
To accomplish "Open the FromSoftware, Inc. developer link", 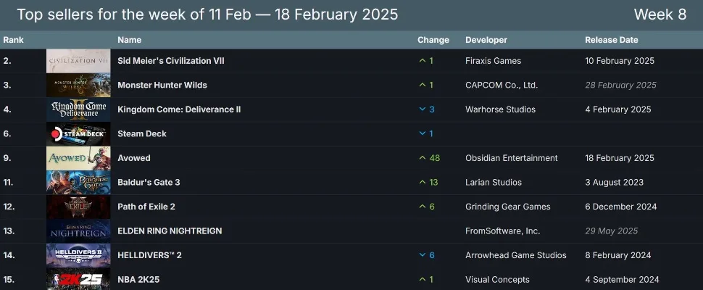I will click(x=503, y=231).
